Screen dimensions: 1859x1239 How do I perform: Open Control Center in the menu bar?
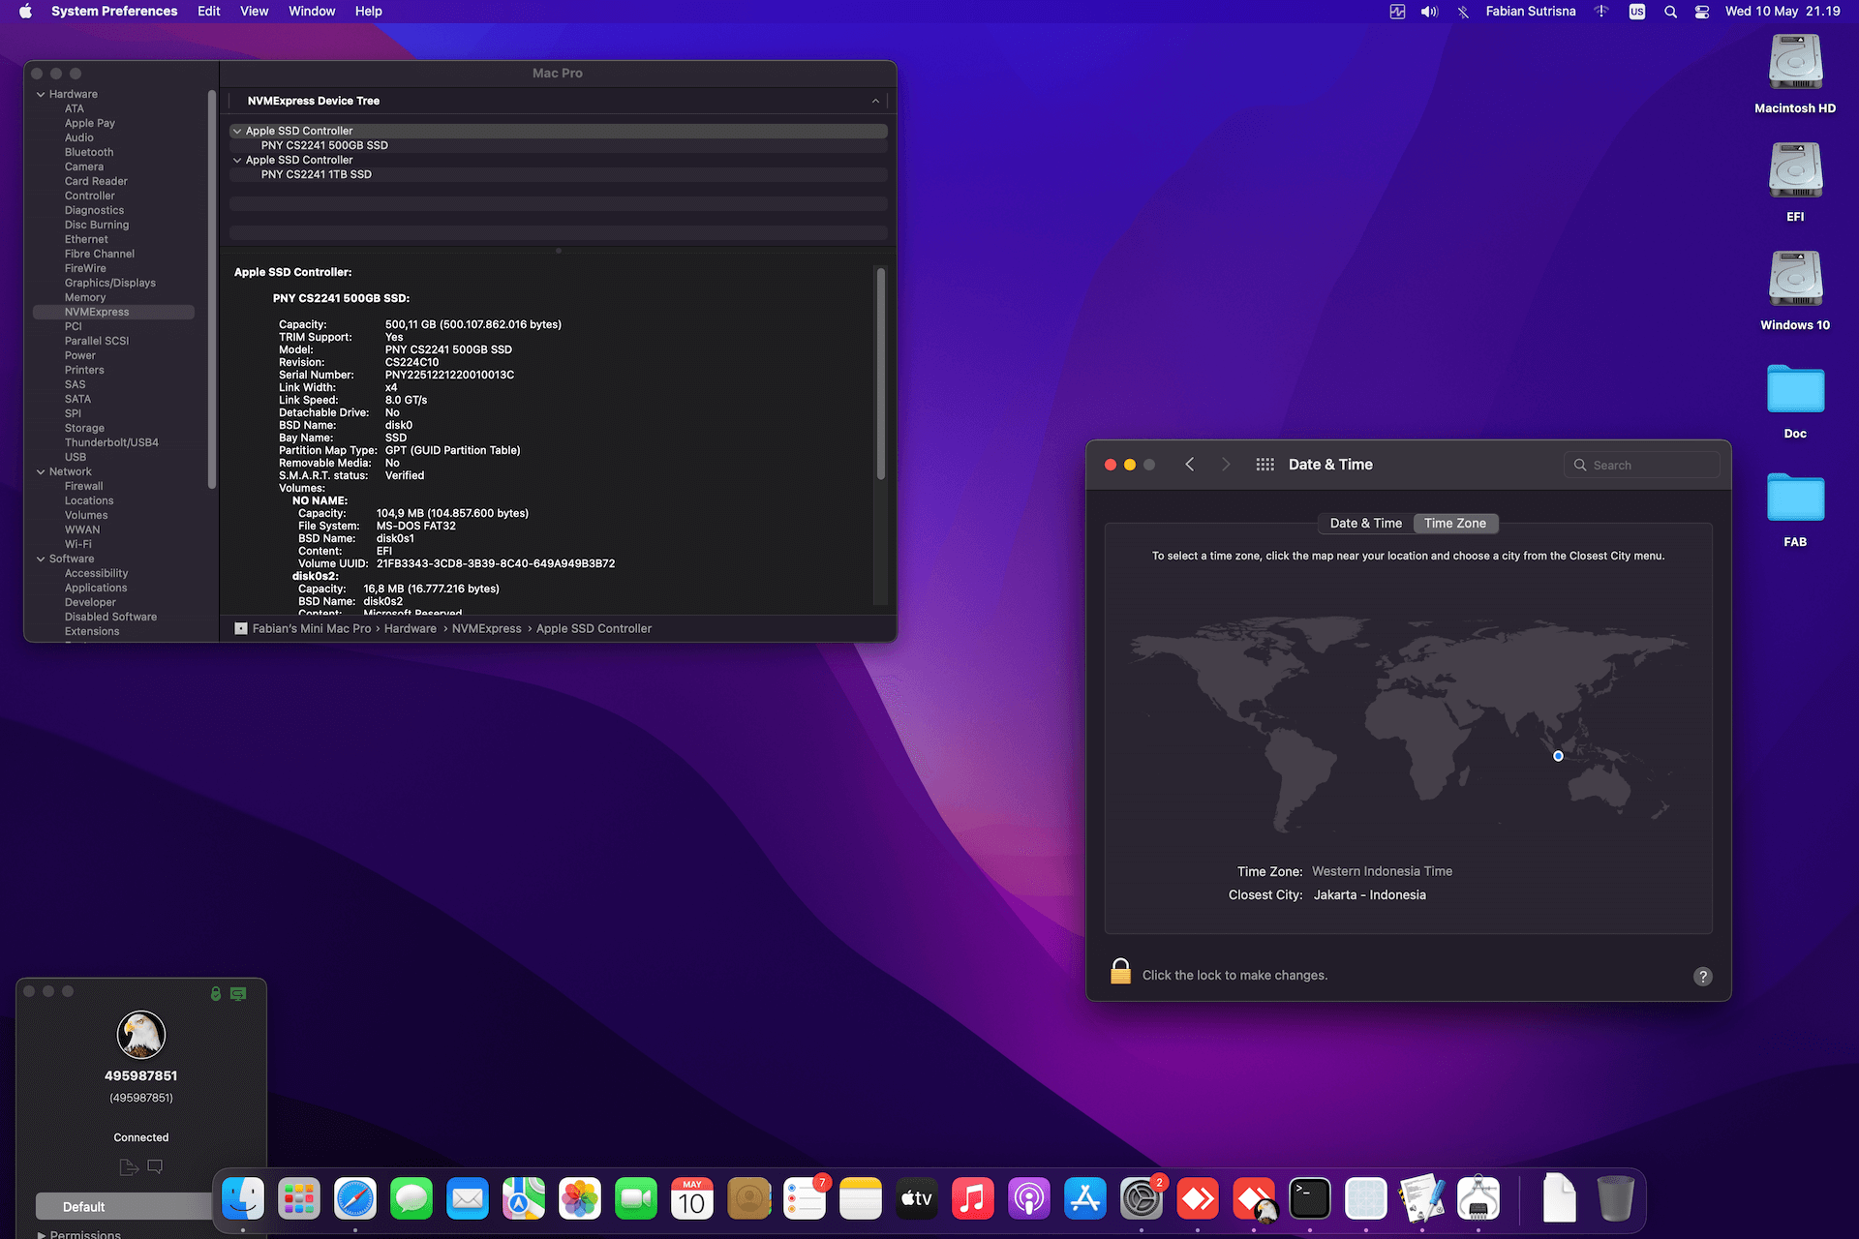[x=1702, y=12]
